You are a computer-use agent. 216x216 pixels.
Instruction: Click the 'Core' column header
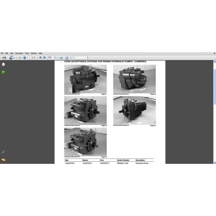[x=102, y=160]
